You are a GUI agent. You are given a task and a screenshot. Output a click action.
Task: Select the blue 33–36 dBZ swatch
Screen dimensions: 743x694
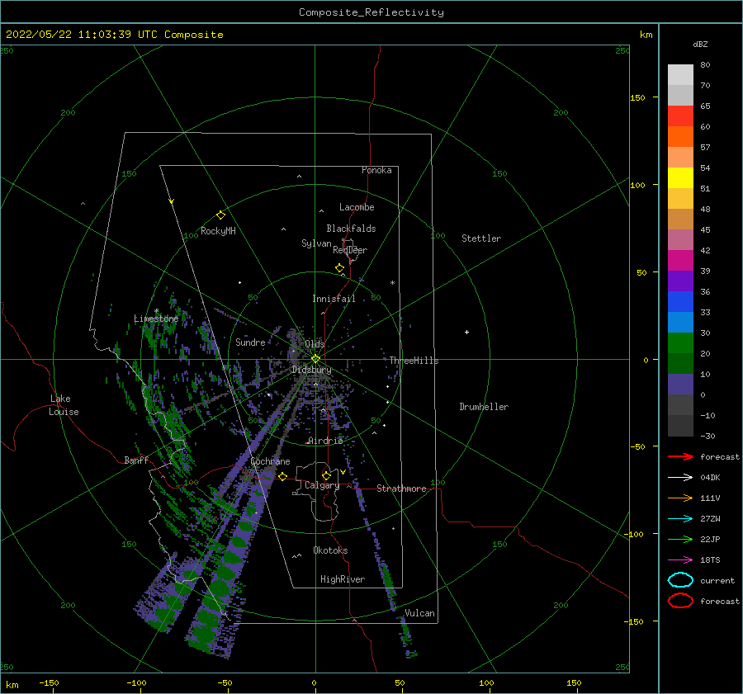pos(680,302)
